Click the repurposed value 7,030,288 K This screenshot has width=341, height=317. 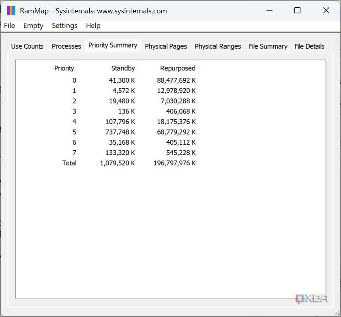coord(178,101)
